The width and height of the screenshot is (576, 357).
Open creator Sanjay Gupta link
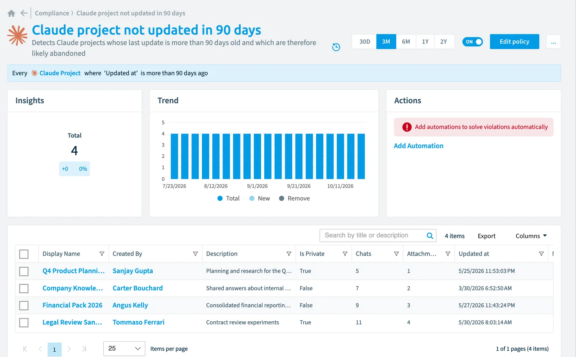(x=132, y=271)
